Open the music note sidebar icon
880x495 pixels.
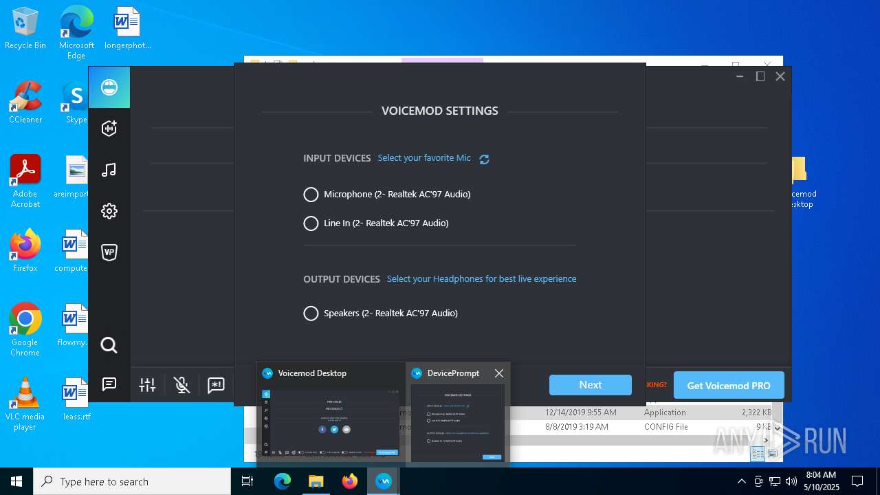(109, 170)
